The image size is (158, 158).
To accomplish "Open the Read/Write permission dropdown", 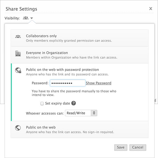I will click(x=81, y=113).
